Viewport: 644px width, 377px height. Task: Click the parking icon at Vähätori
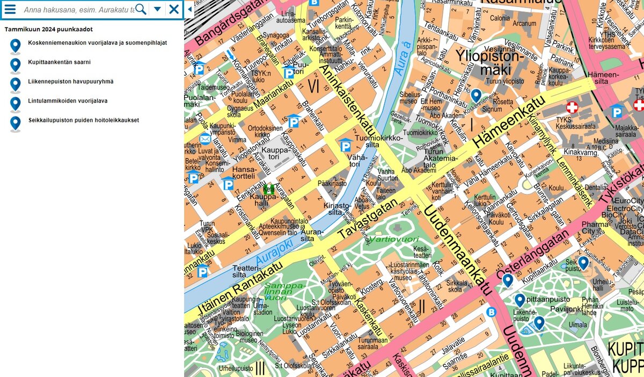pos(345,146)
